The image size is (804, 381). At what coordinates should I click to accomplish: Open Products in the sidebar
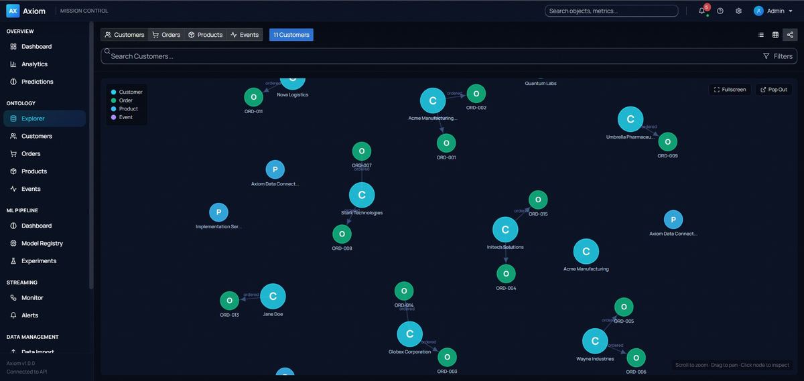click(44, 171)
